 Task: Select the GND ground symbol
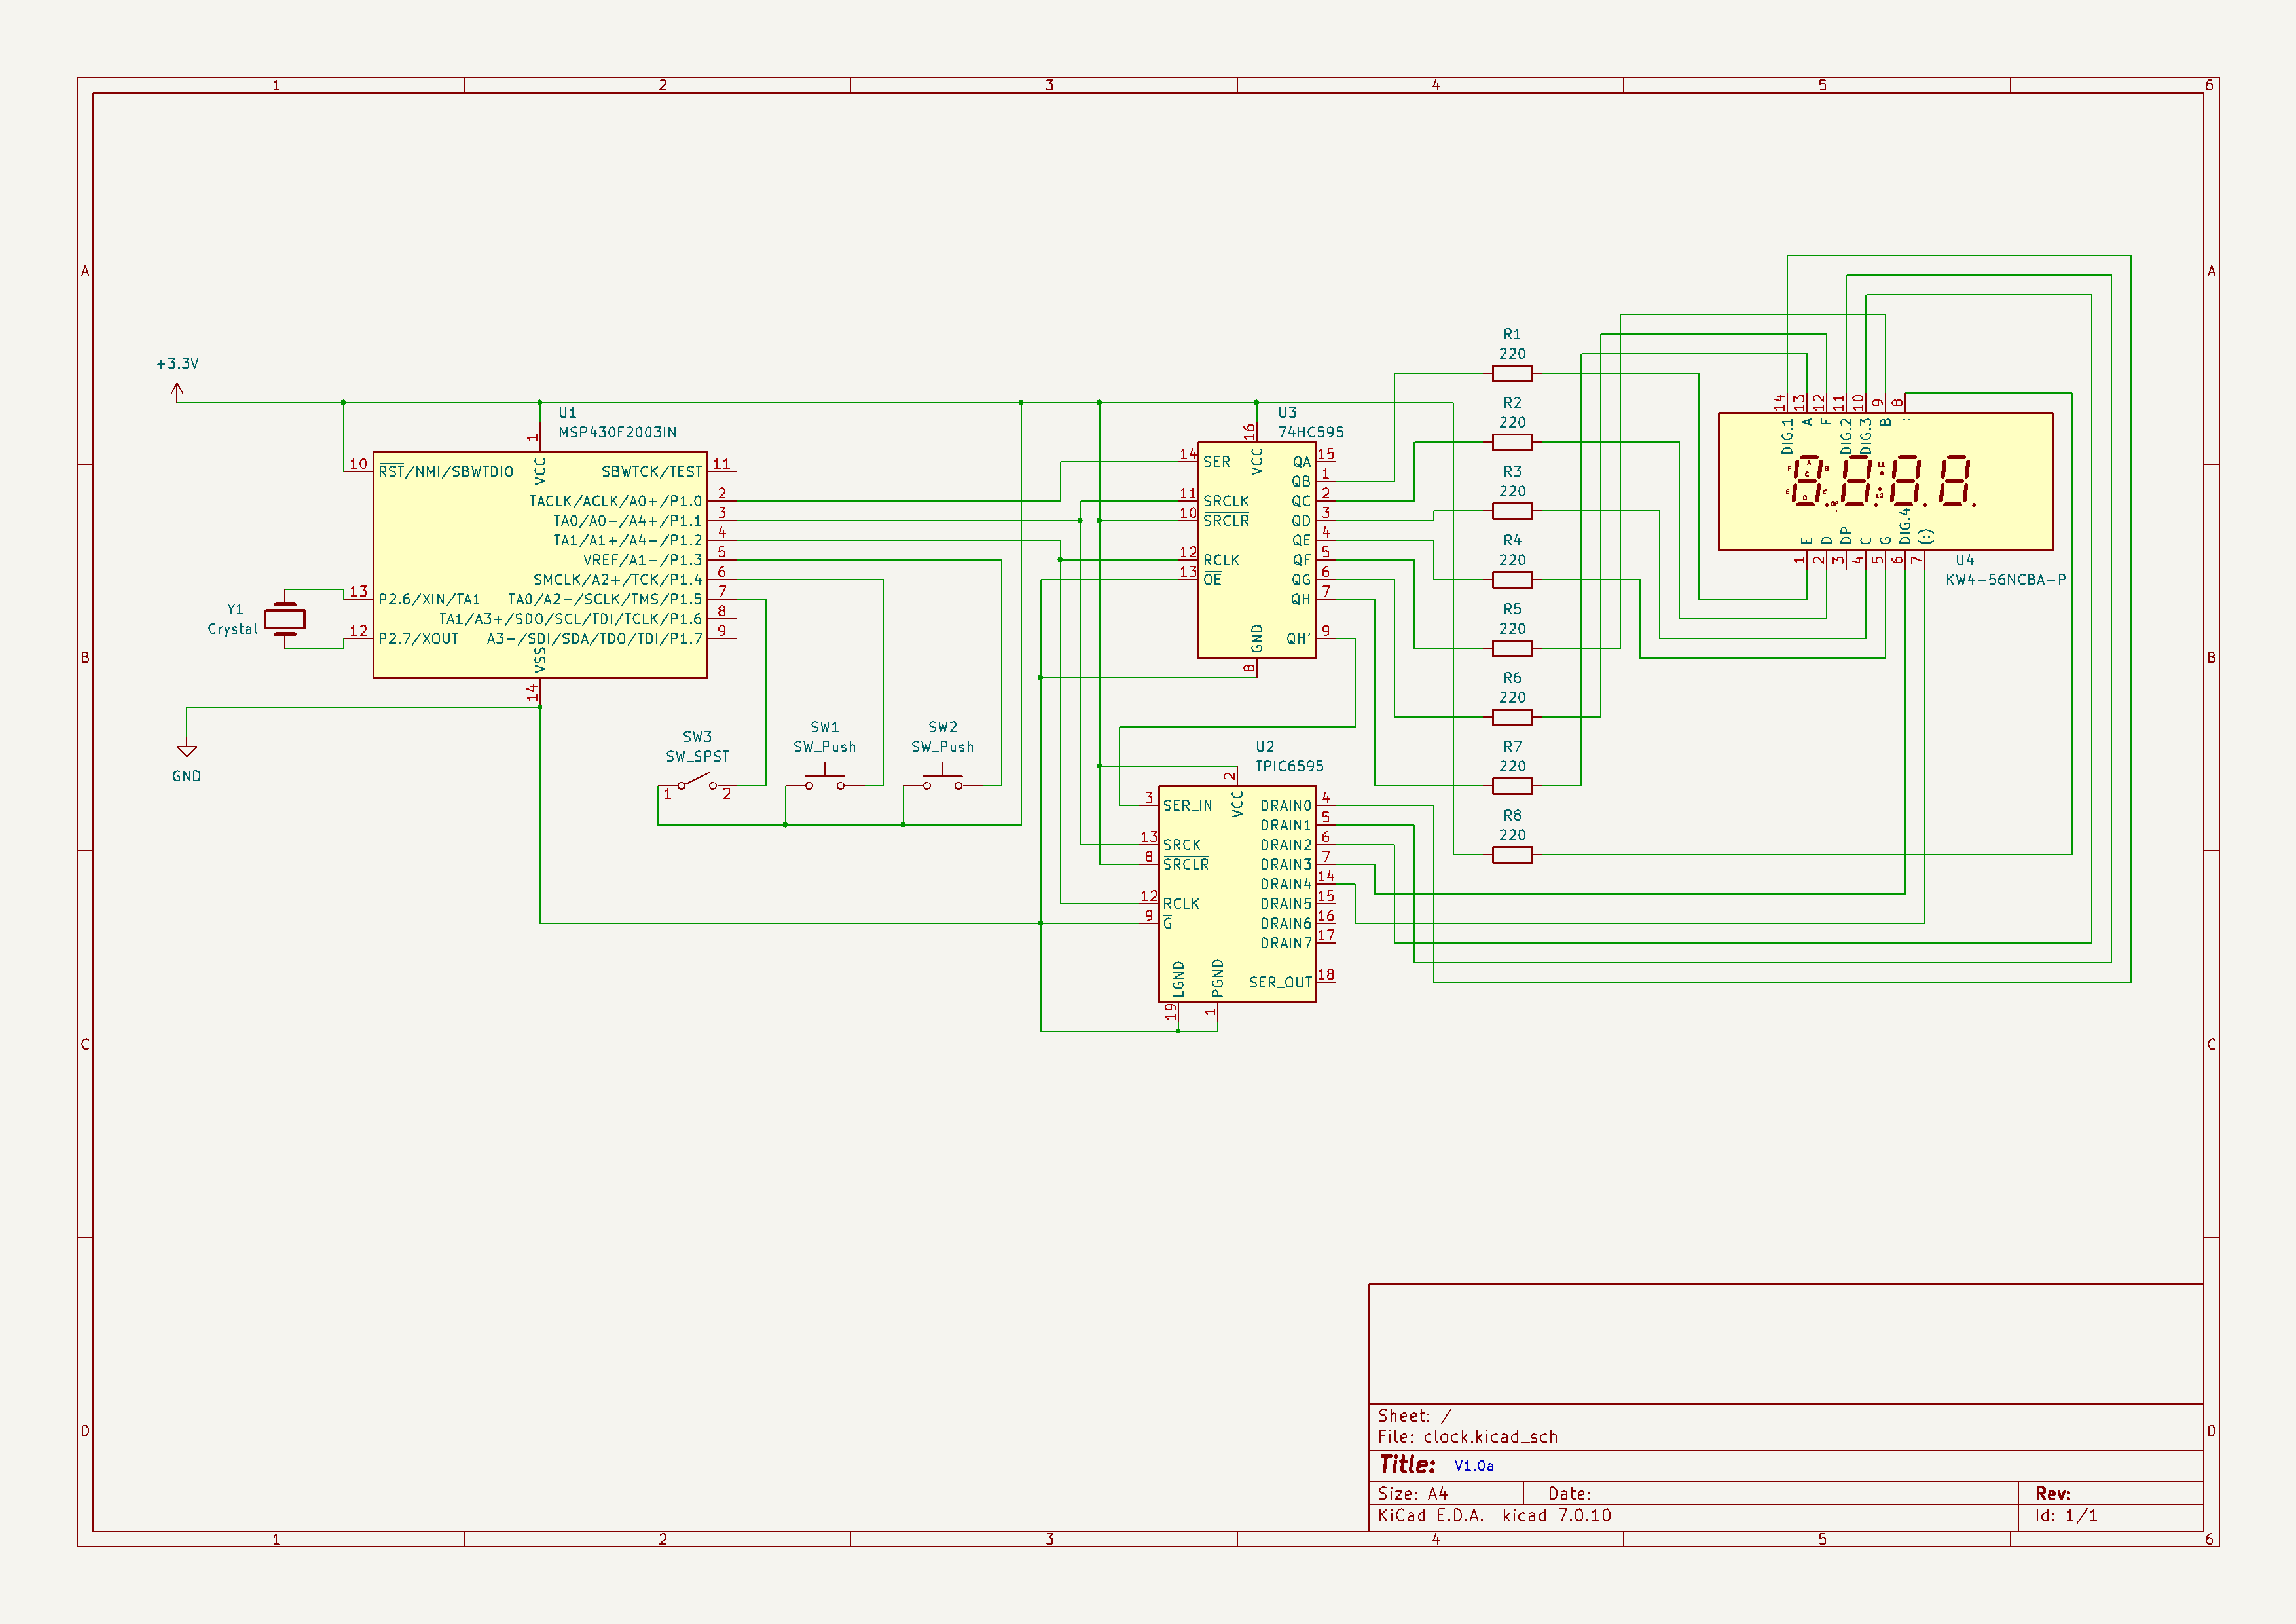pos(187,750)
